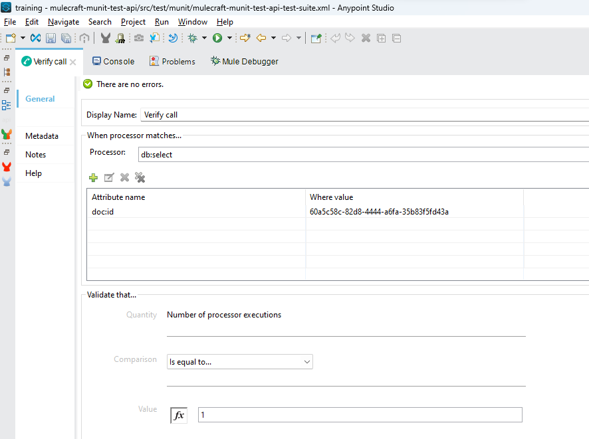Click the Save icon in toolbar
The height and width of the screenshot is (439, 589).
[51, 39]
